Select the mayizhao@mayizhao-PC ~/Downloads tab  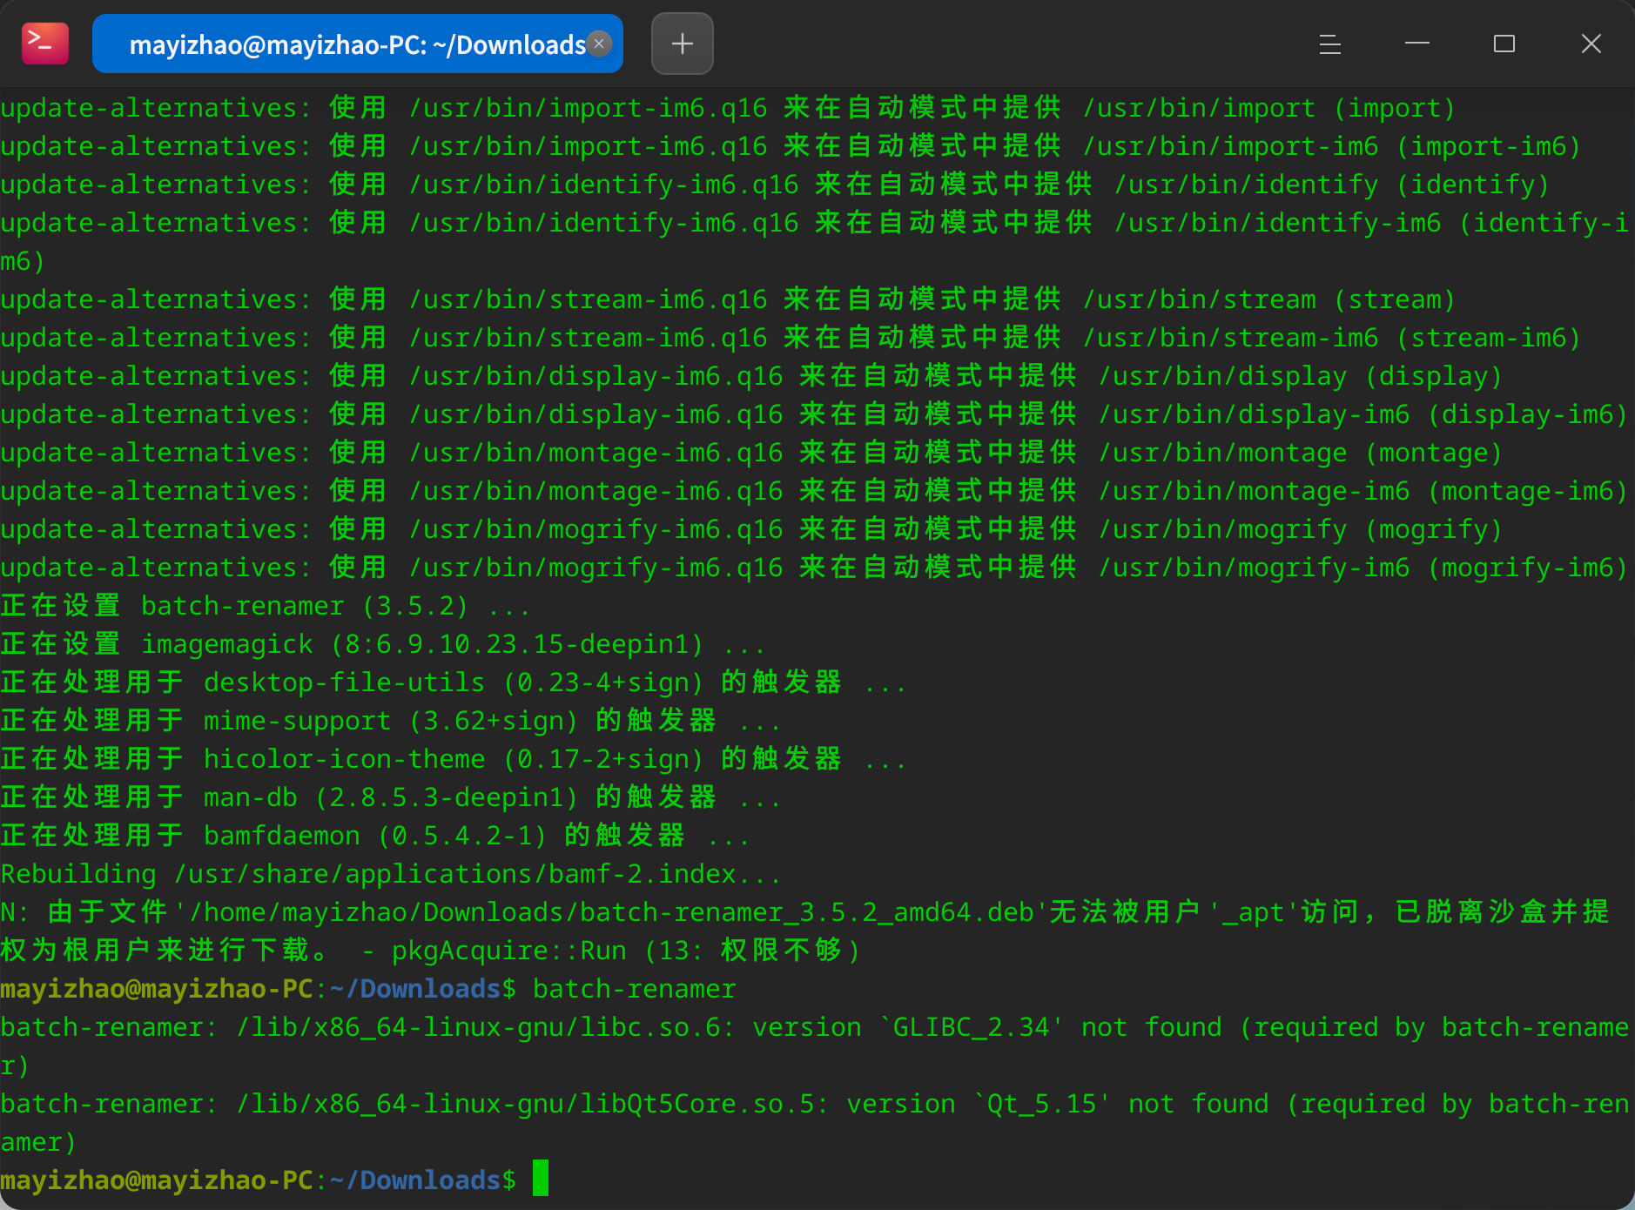tap(358, 44)
